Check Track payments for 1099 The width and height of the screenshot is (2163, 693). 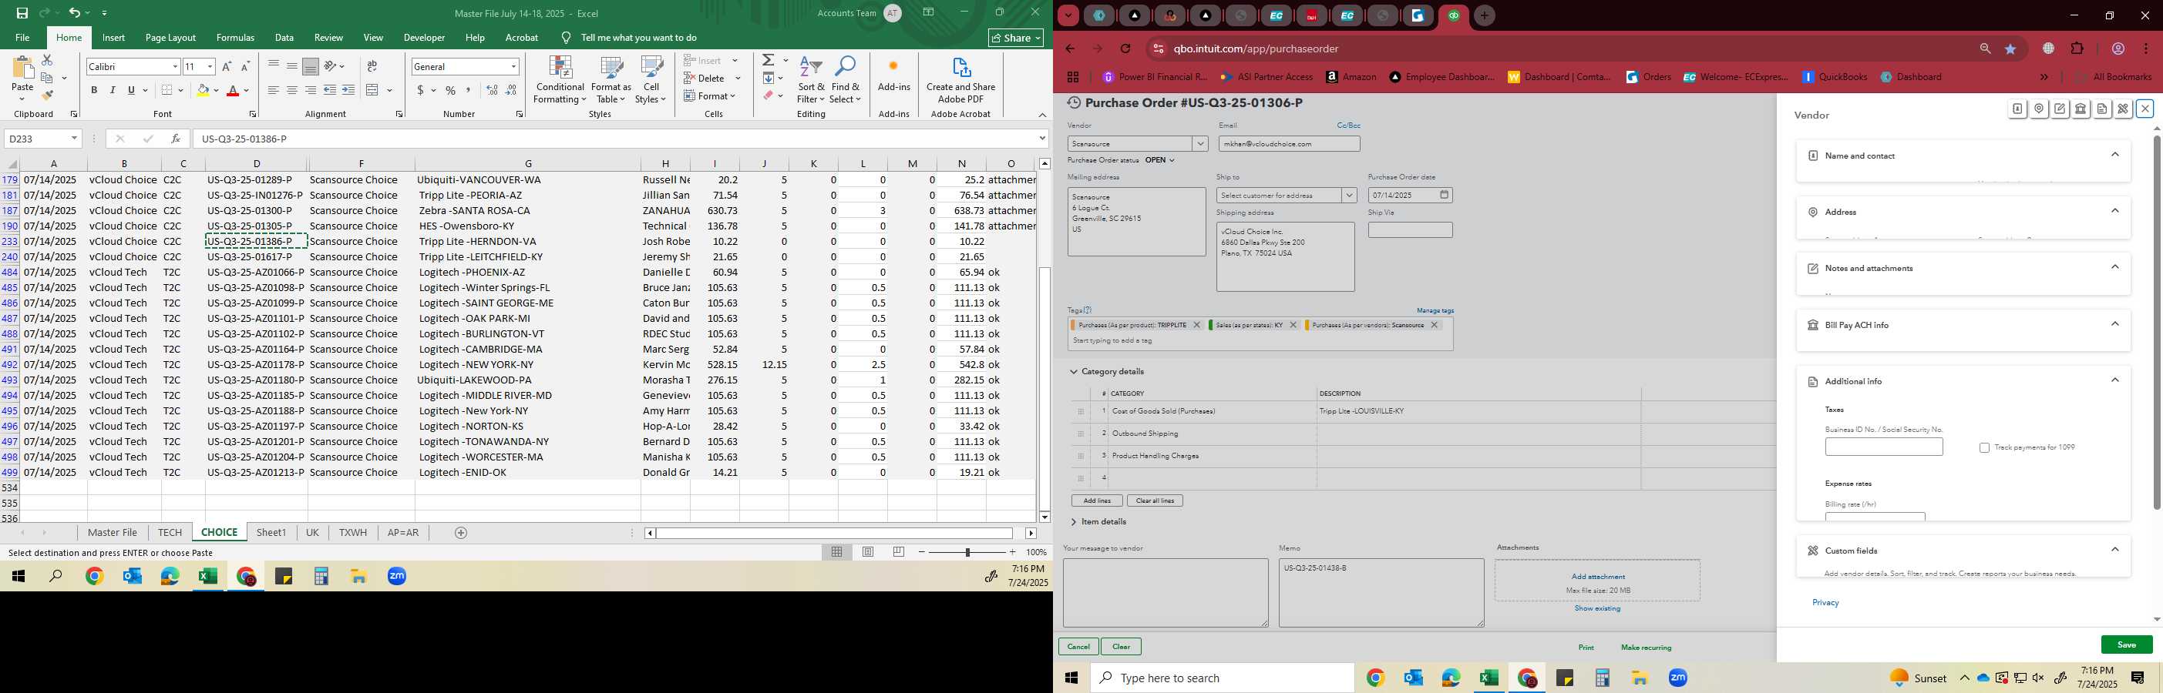1984,448
